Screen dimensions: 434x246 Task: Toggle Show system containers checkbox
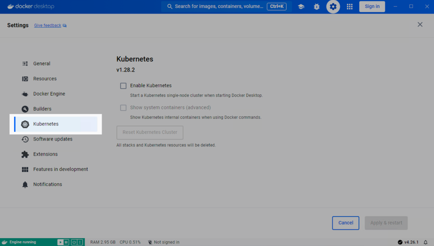(123, 108)
